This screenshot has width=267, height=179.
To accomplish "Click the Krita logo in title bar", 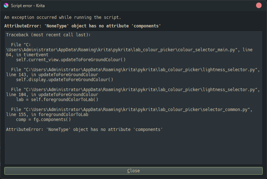I will [x=6, y=6].
